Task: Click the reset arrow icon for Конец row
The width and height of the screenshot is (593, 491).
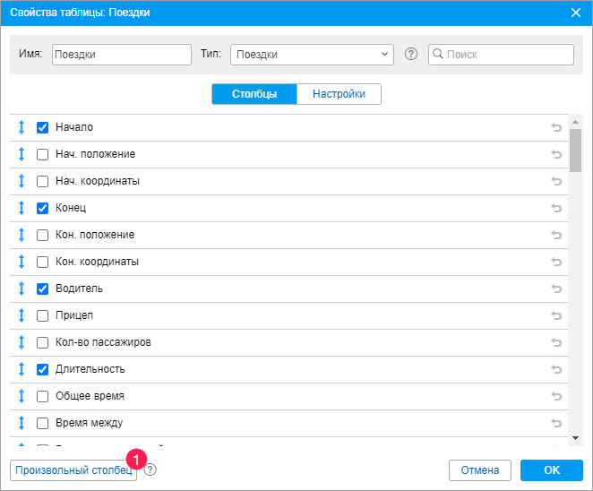Action: tap(556, 208)
